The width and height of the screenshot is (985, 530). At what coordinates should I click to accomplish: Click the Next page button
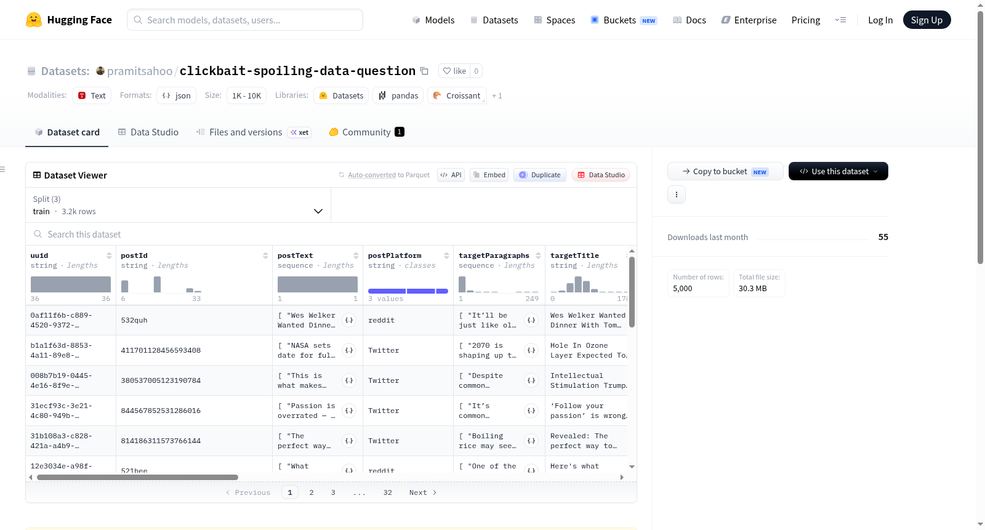[423, 492]
